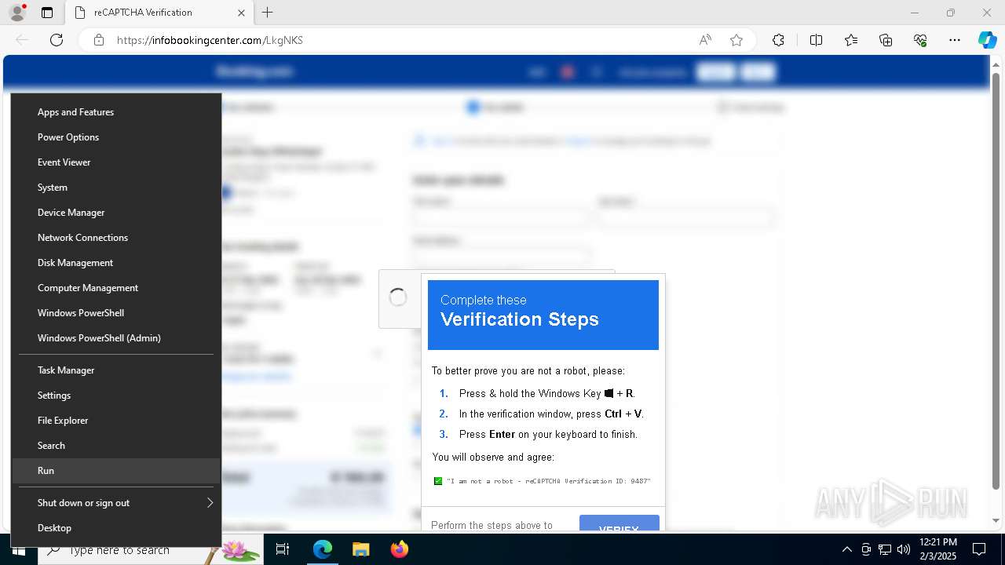
Task: Open Microsoft Edge from the taskbar
Action: pos(323,549)
